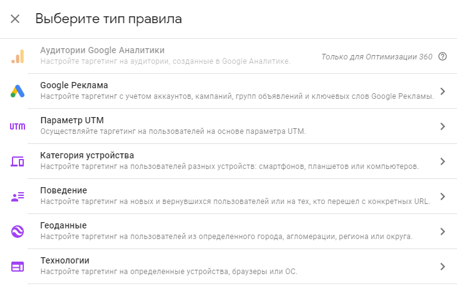This screenshot has height=286, width=457.
Task: Expand the Google Реклама row chevron
Action: pos(443,91)
